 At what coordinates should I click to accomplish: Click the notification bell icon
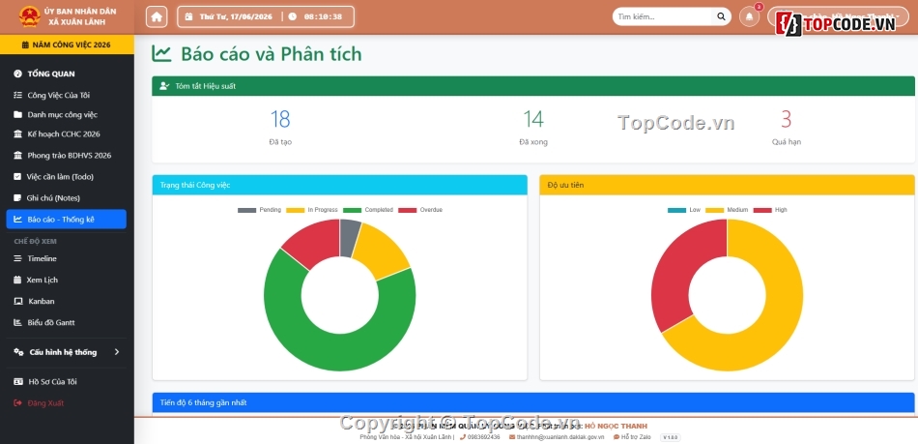coord(750,16)
